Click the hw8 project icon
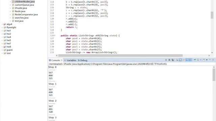Screen dimensions: 216x121 click(5, 47)
